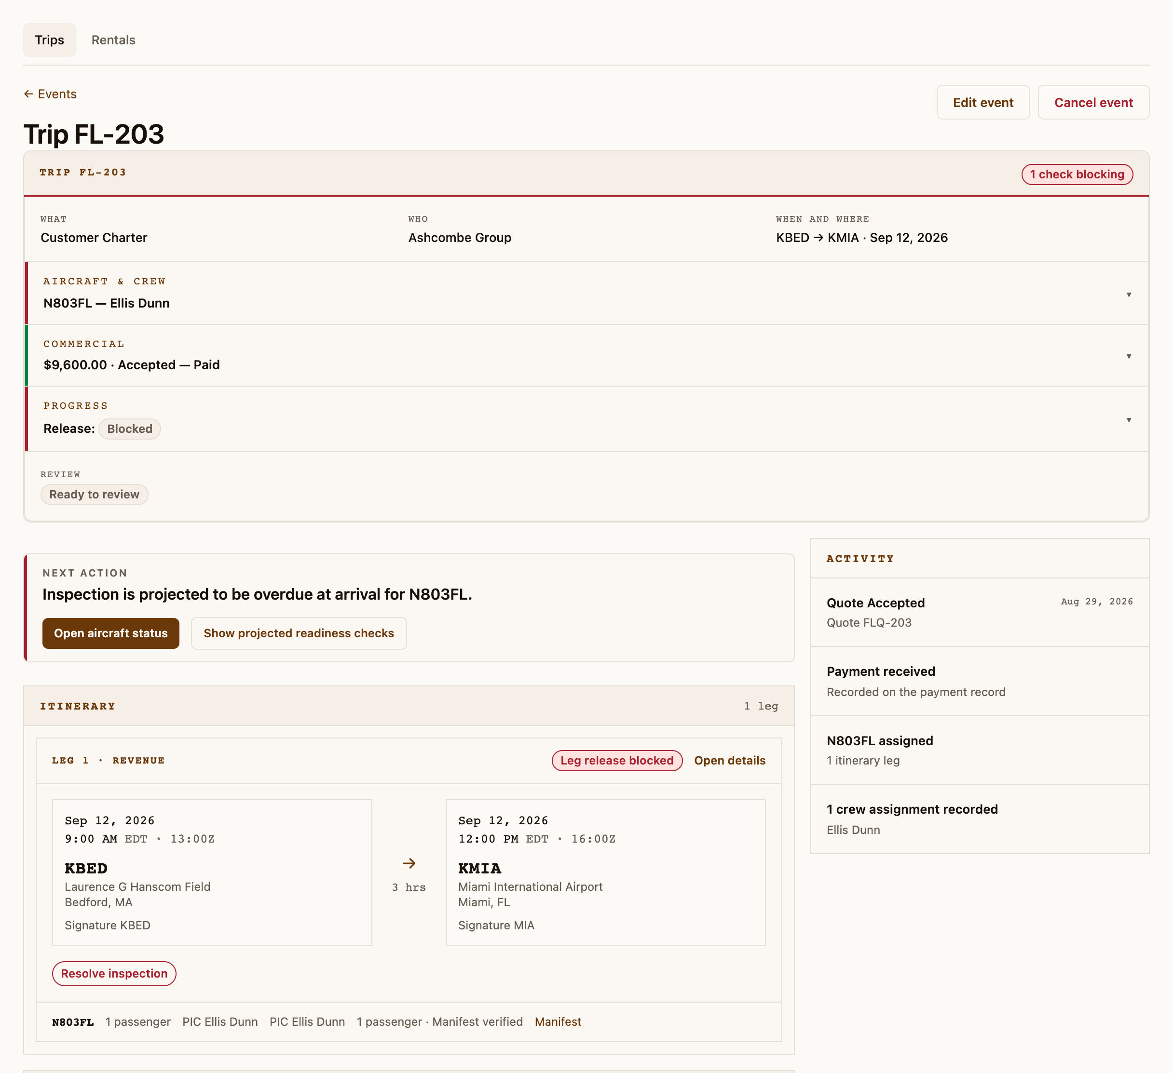Click the Edit event button
This screenshot has width=1173, height=1073.
pos(983,102)
